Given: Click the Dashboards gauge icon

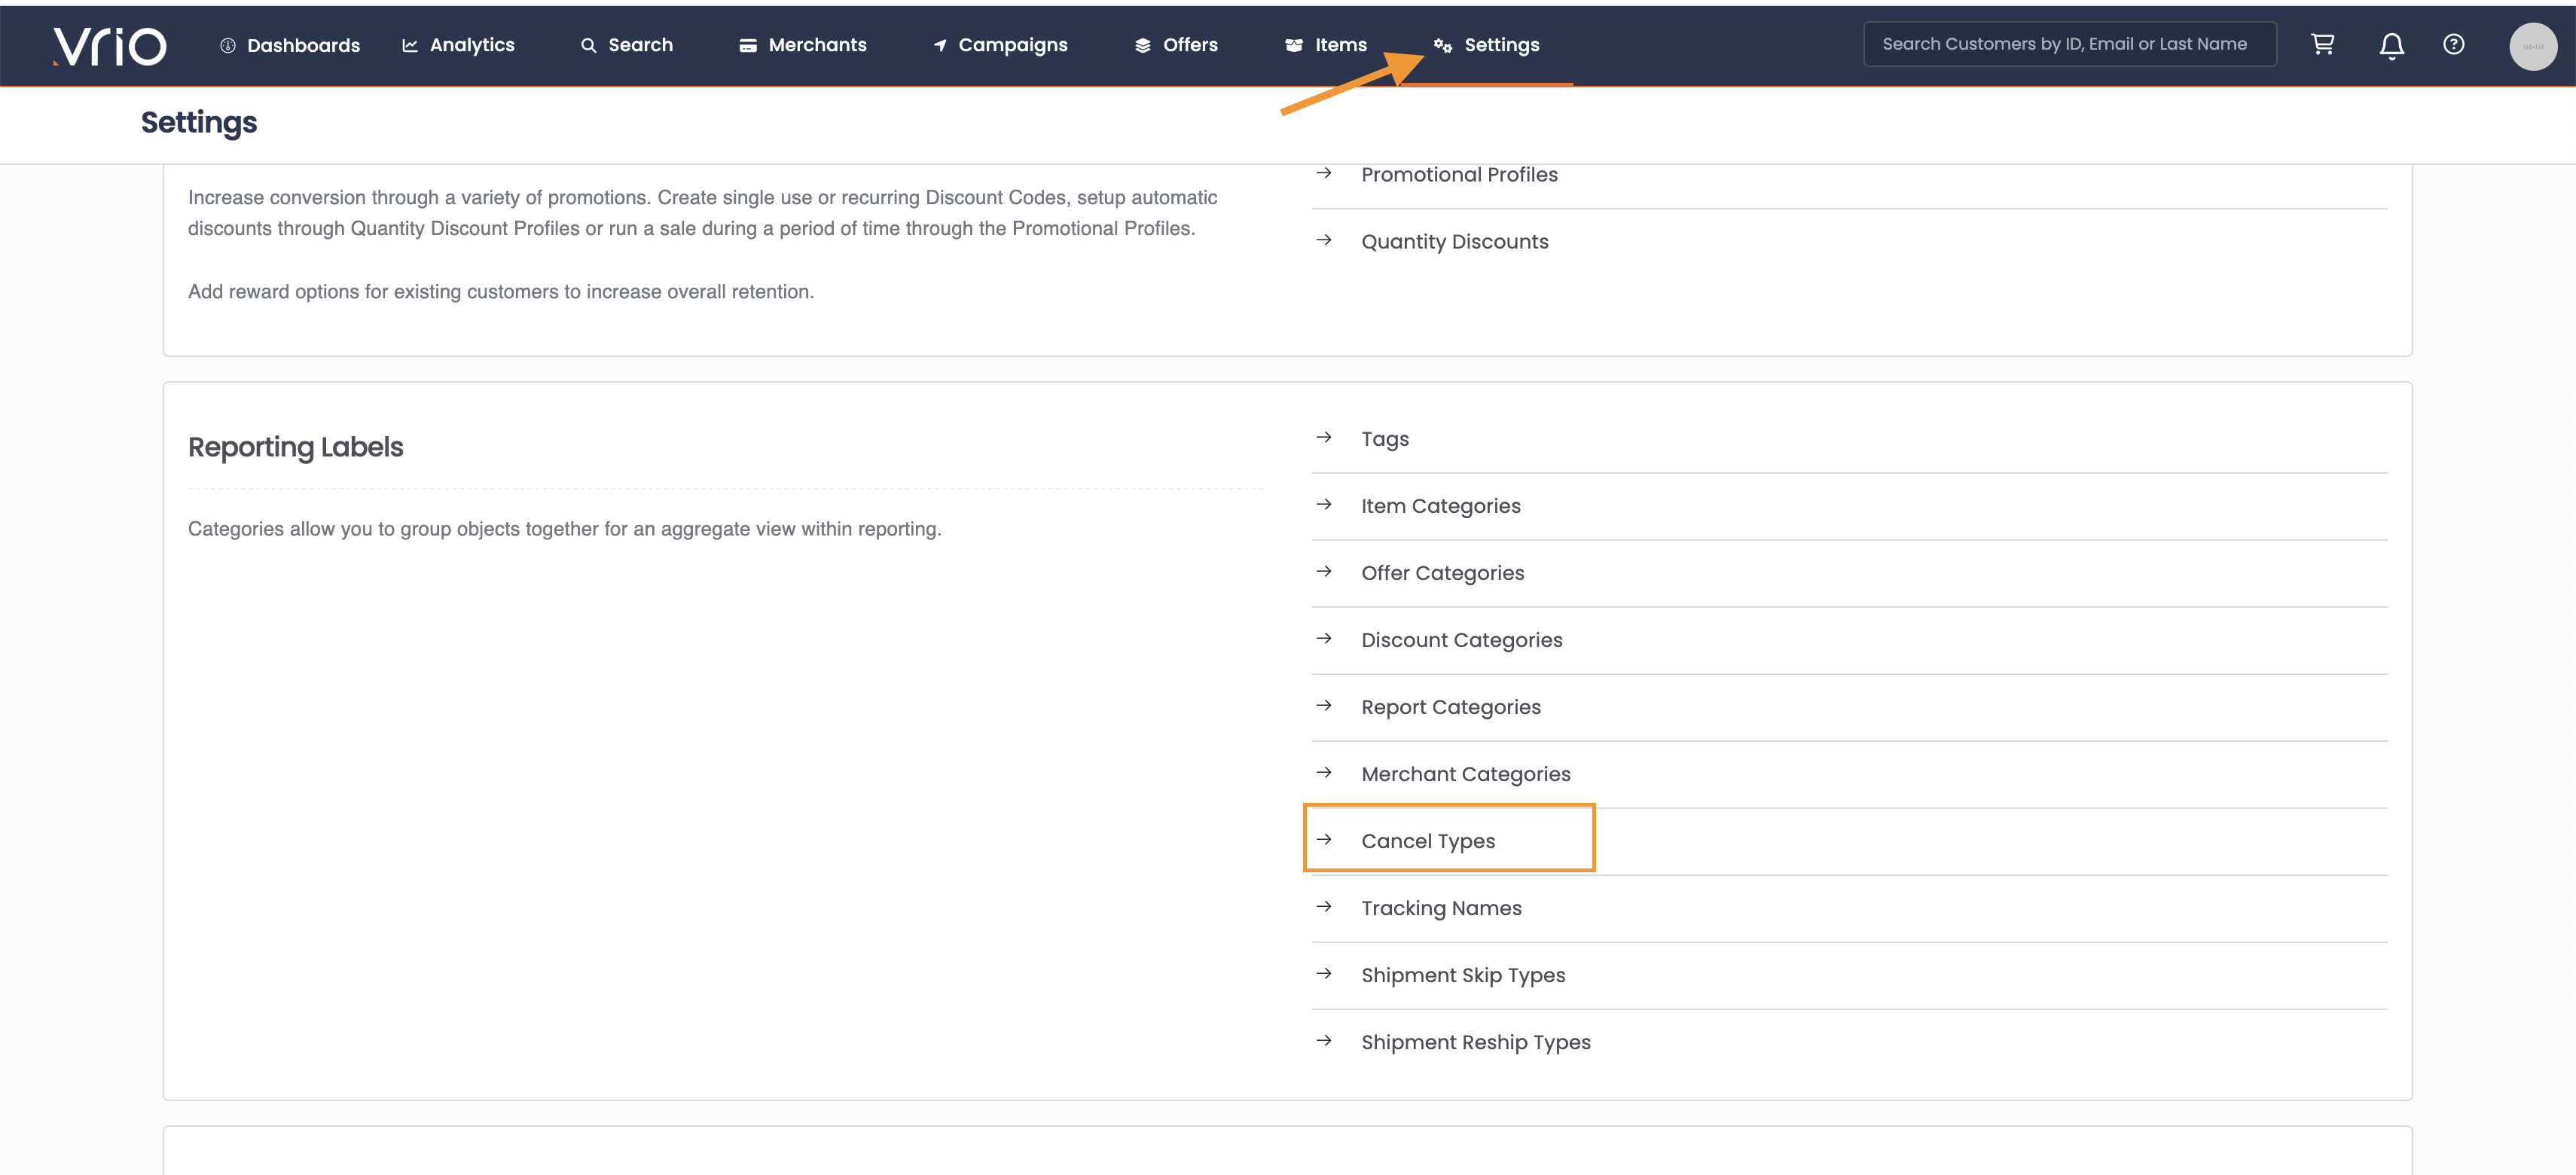Looking at the screenshot, I should (227, 45).
